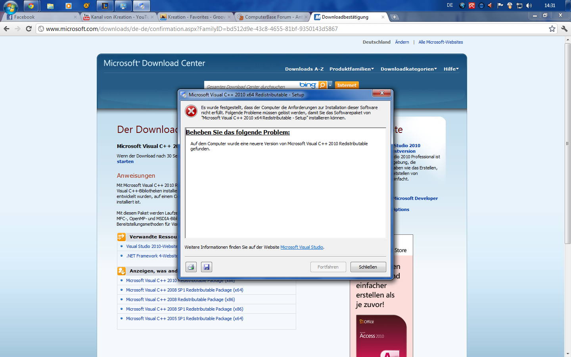The image size is (571, 357).
Task: Open Visual C++ 2008 SP1 (x86) link
Action: [x=185, y=309]
